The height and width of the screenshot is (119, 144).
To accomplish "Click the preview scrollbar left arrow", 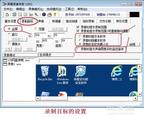I will (x=38, y=98).
